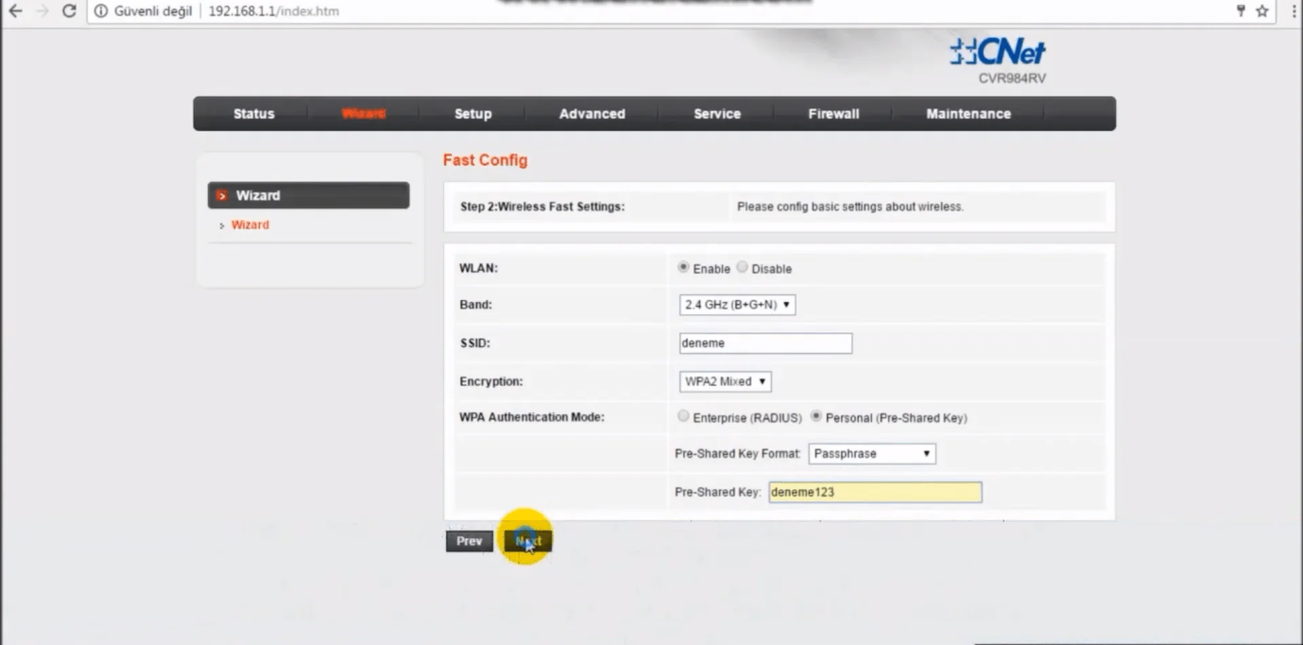Click the CNet logo
The width and height of the screenshot is (1303, 645).
click(x=997, y=52)
